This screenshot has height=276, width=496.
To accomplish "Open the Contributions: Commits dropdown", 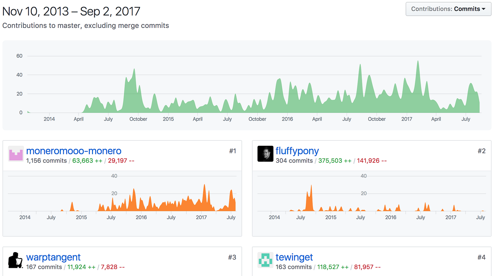I will (448, 9).
